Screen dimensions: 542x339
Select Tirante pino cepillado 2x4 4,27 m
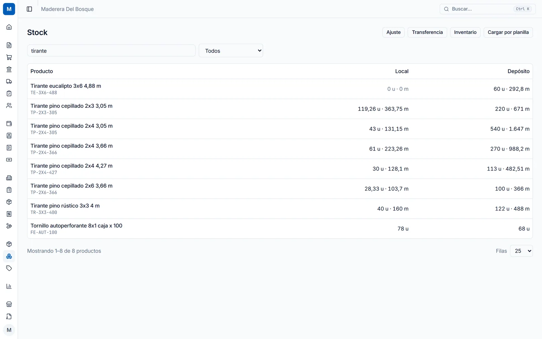(280, 169)
